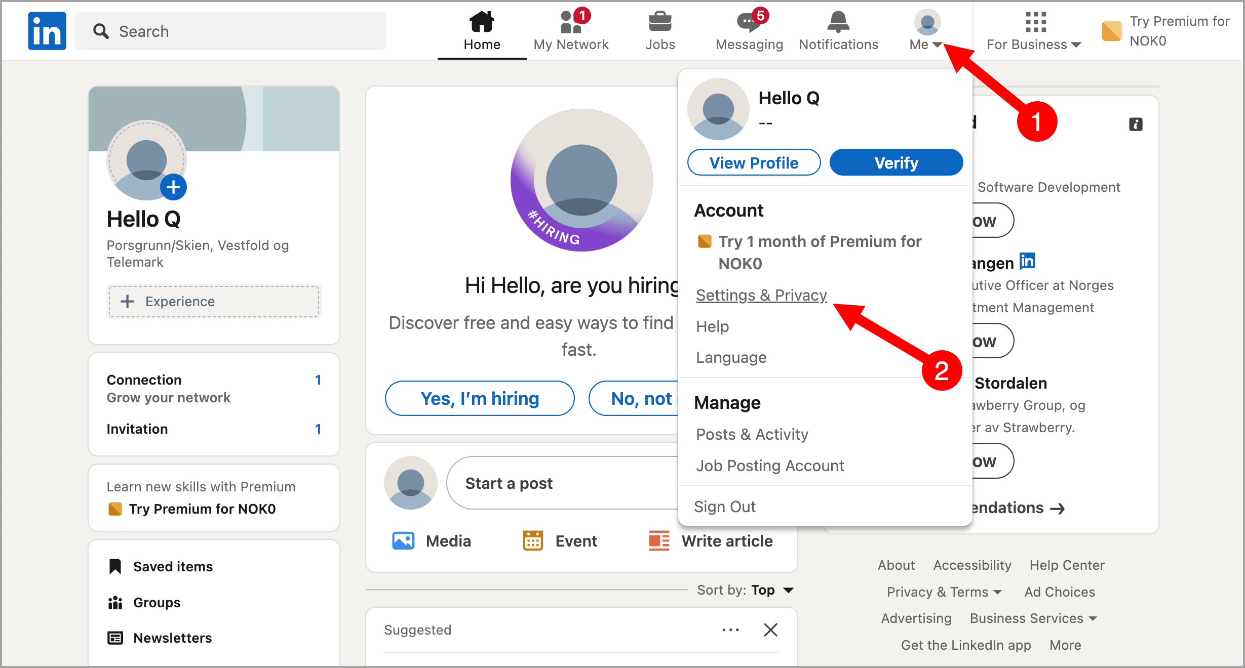
Task: Dismiss the Suggested post with X
Action: click(x=770, y=630)
